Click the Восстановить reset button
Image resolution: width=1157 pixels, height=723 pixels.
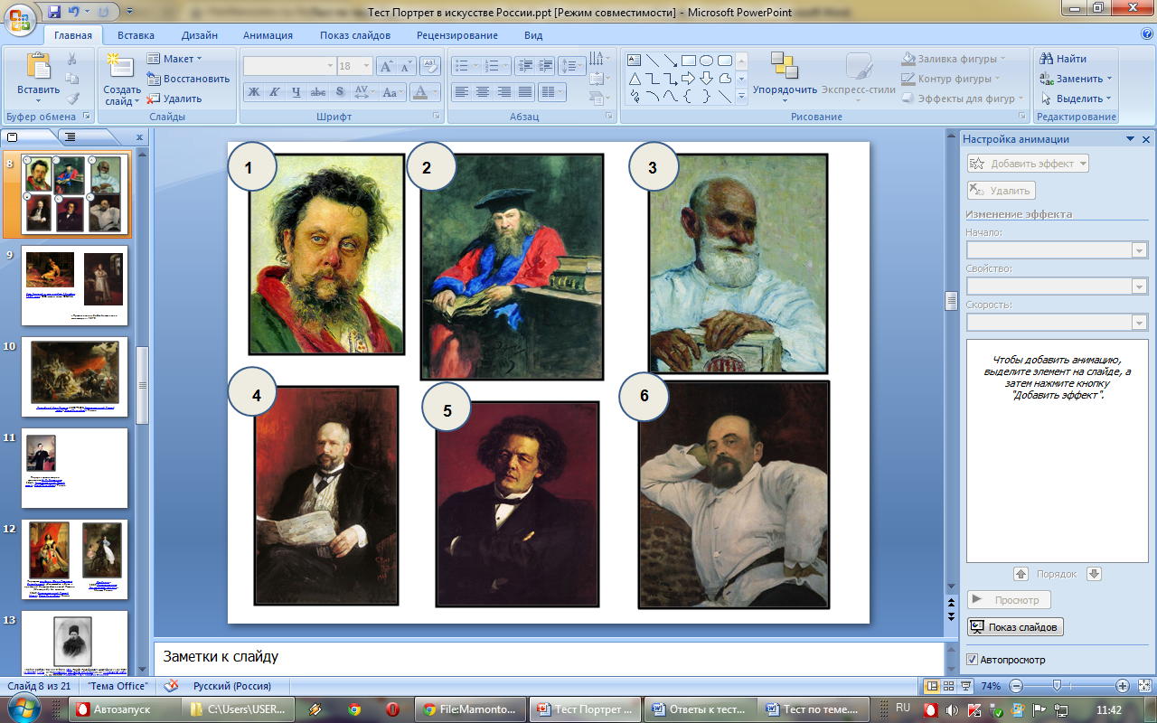[189, 79]
